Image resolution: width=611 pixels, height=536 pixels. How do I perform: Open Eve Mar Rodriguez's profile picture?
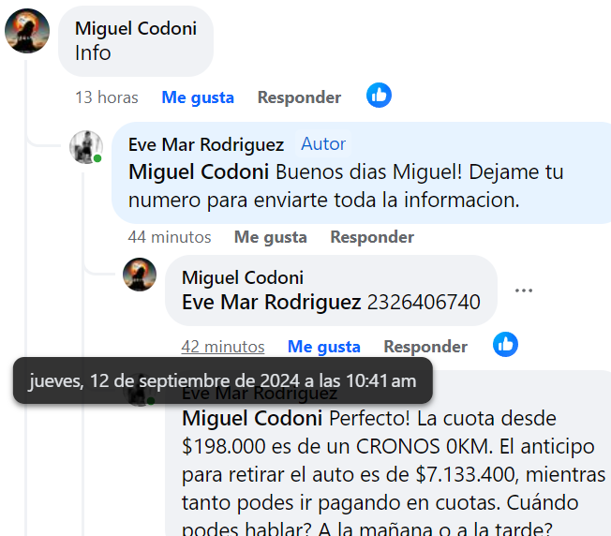coord(85,147)
